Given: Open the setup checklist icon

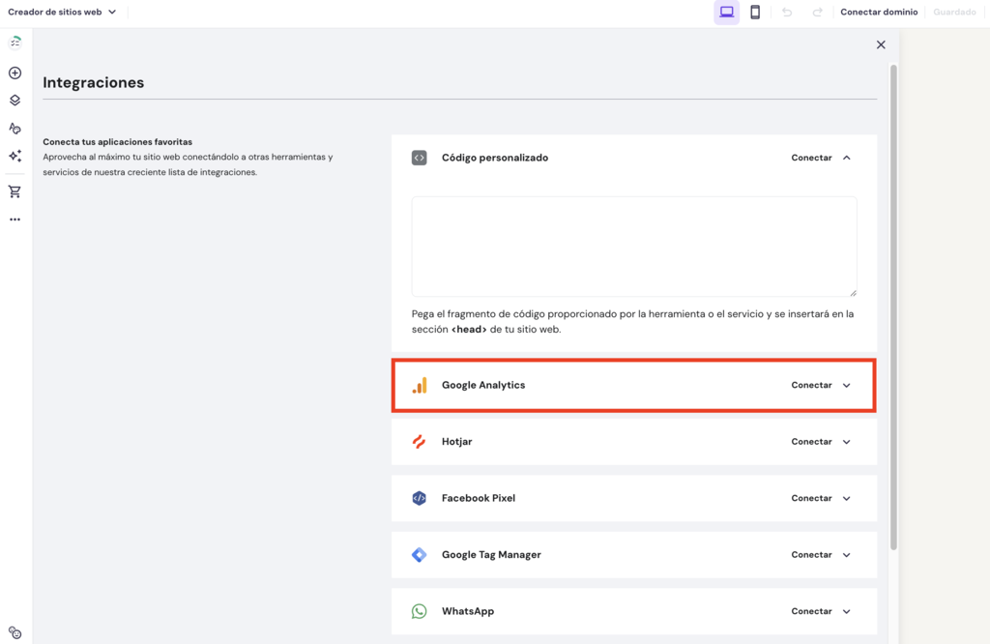Looking at the screenshot, I should coord(15,42).
